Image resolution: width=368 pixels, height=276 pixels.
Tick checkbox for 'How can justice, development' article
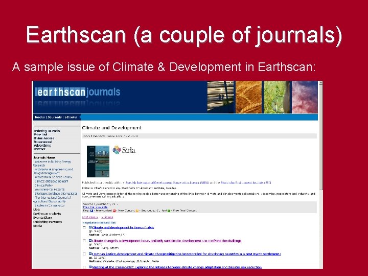(x=84, y=254)
